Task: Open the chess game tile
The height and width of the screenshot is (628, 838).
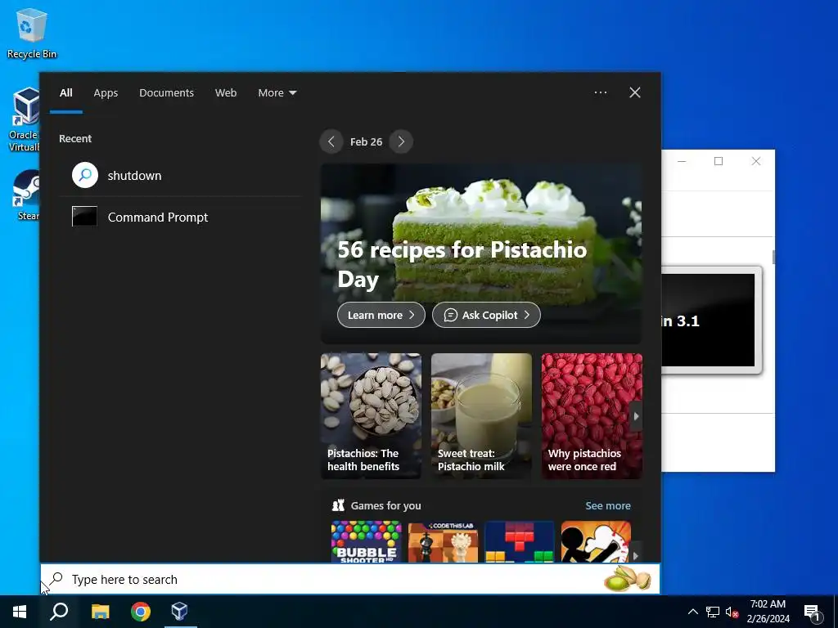Action: pyautogui.click(x=443, y=542)
